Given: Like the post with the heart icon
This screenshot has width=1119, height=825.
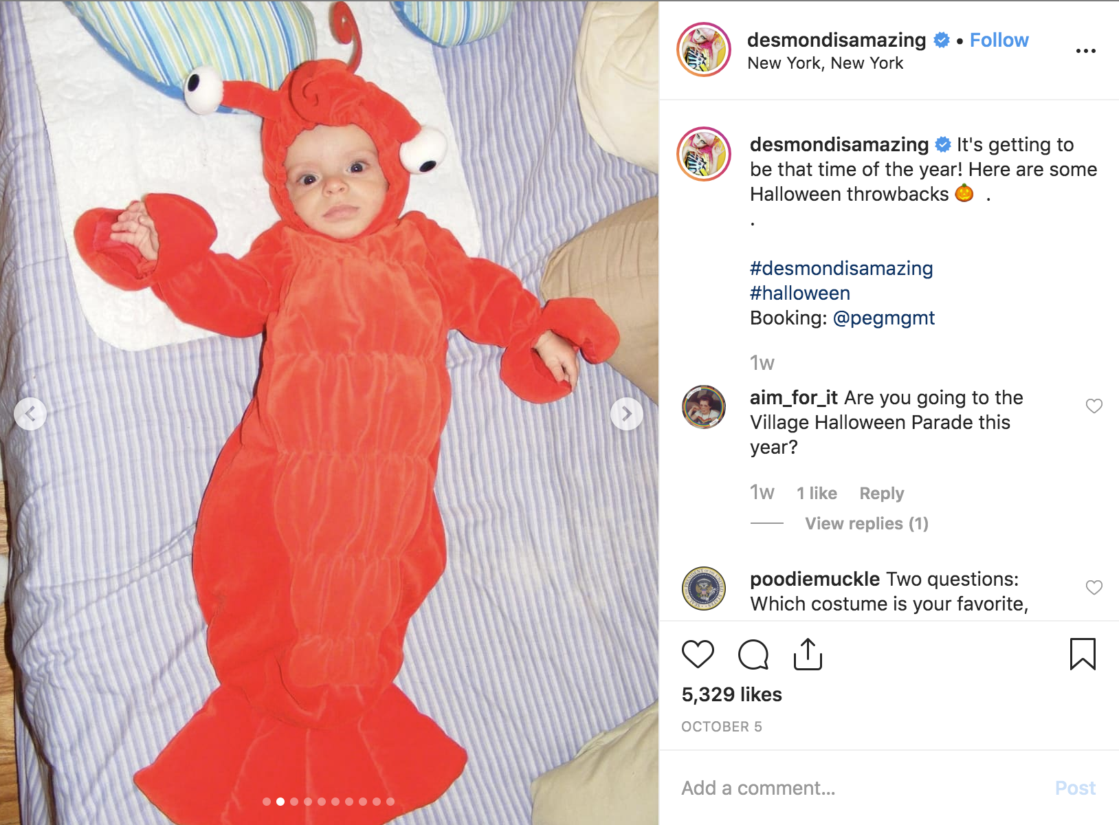Looking at the screenshot, I should 698,654.
